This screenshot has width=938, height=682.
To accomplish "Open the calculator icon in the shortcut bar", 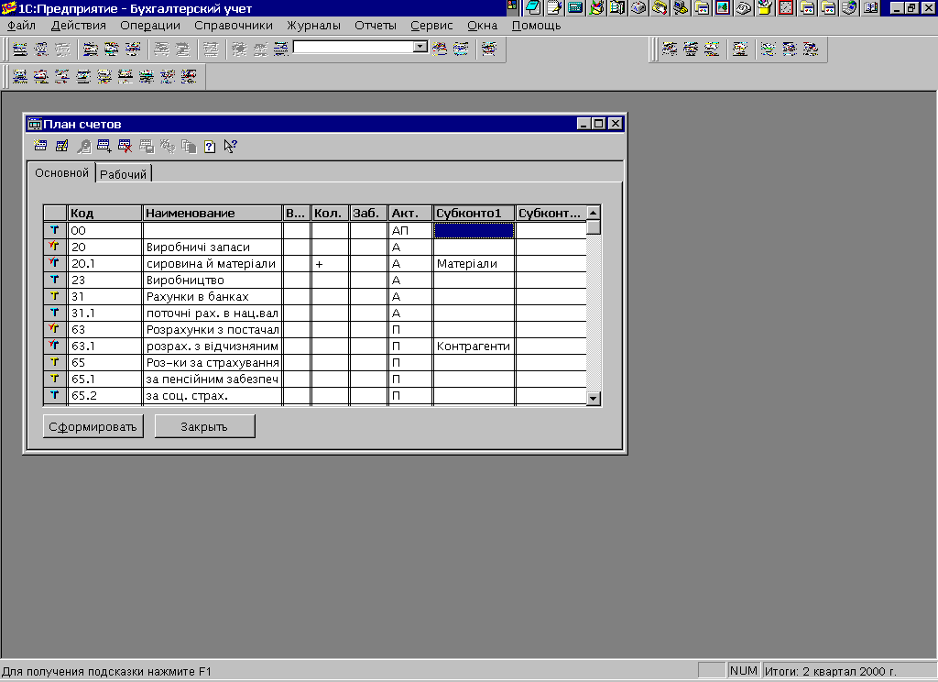I will pyautogui.click(x=575, y=7).
